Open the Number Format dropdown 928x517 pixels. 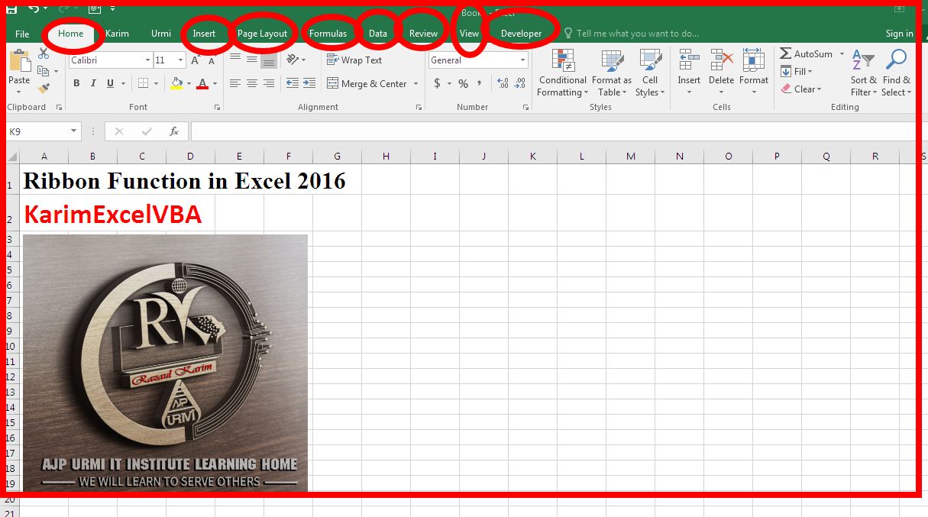click(x=522, y=60)
